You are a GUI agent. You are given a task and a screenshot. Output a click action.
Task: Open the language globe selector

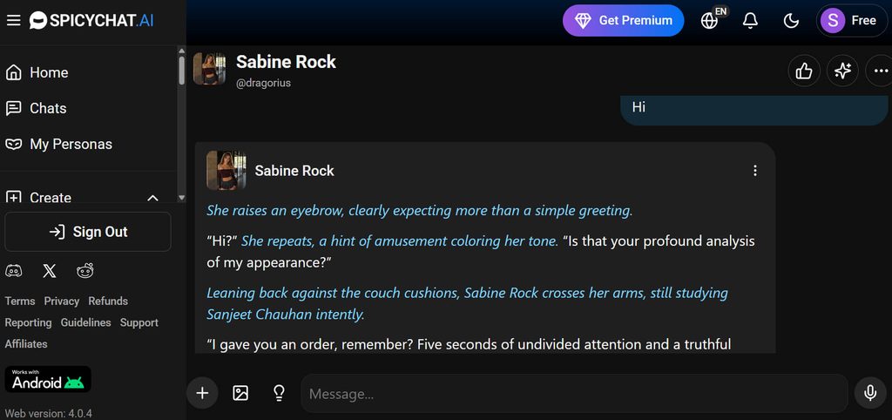(709, 21)
